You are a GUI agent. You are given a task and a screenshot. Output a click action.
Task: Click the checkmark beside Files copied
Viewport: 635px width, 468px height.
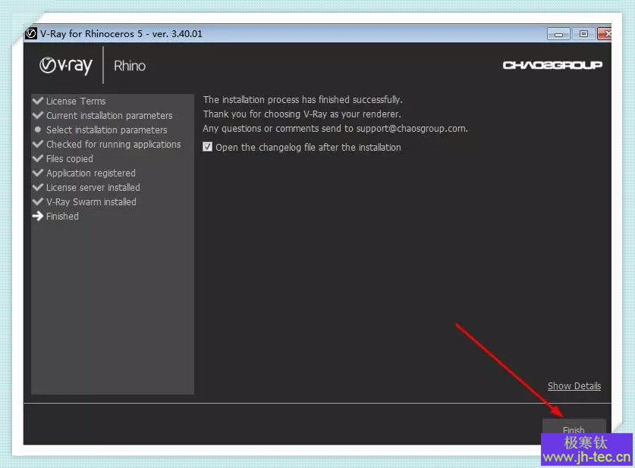(38, 158)
